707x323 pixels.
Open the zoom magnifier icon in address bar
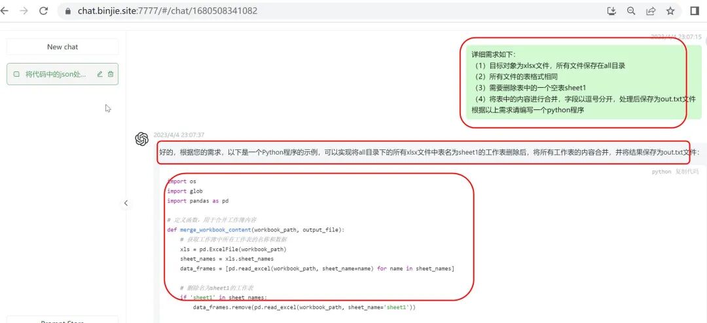click(x=631, y=11)
